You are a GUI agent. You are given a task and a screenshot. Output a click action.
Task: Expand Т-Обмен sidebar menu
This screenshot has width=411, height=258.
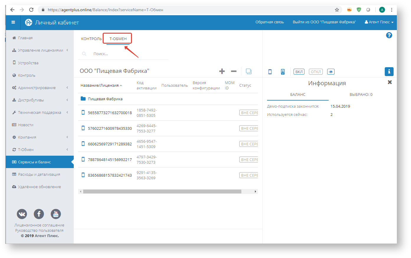coord(40,149)
